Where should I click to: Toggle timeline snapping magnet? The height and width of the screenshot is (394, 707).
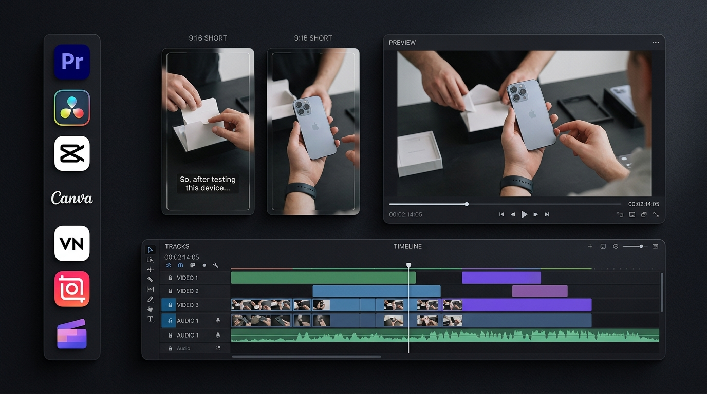click(180, 265)
